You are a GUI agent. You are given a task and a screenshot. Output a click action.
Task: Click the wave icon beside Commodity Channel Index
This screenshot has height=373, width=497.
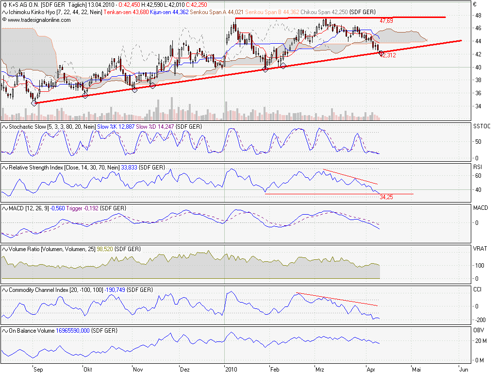5,290
